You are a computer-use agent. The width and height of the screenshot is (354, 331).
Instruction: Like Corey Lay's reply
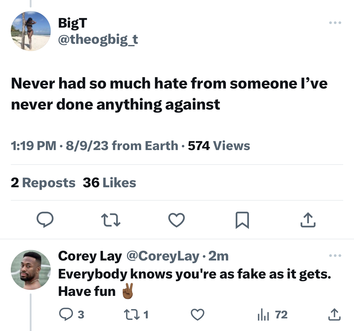click(x=198, y=314)
